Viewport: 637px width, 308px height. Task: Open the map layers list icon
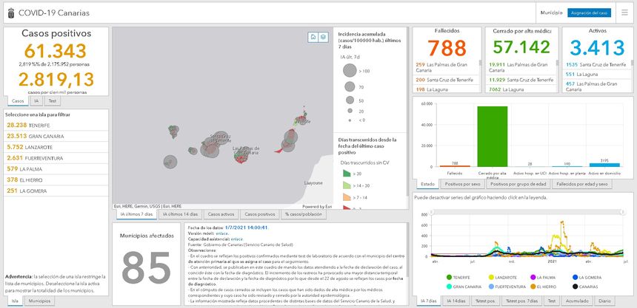pos(323,36)
